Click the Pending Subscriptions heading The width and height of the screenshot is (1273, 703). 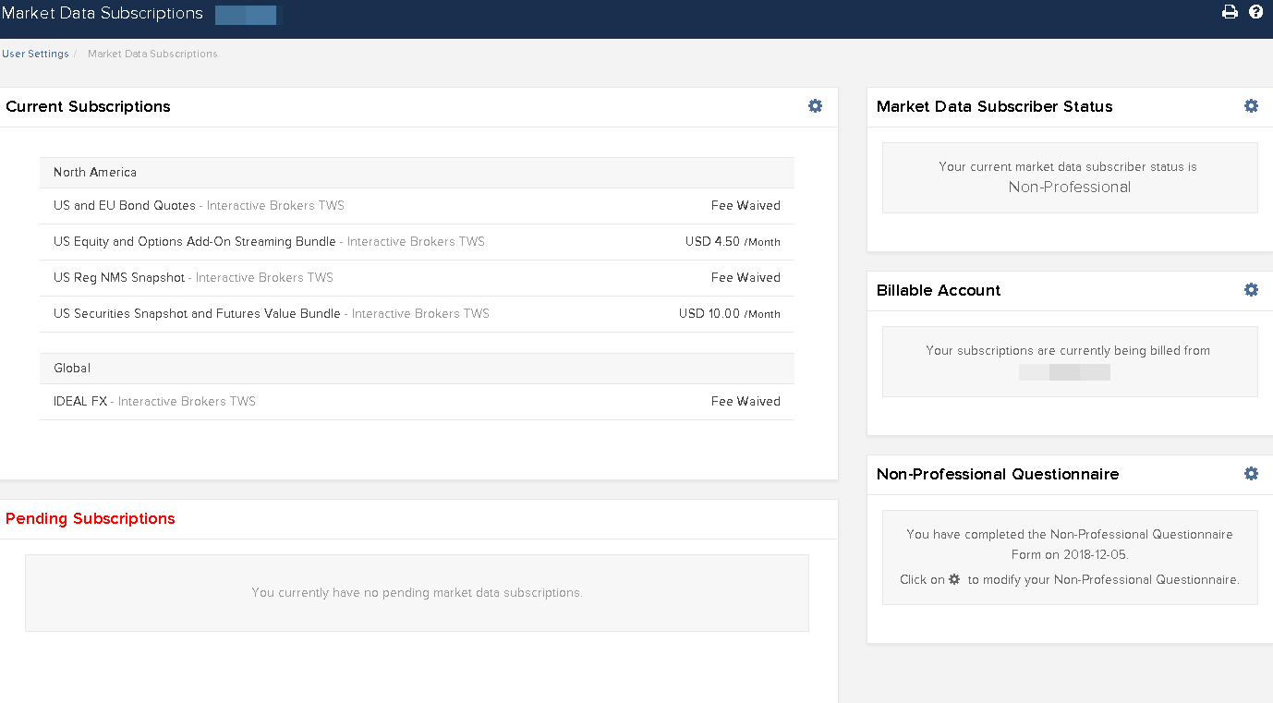click(x=91, y=518)
